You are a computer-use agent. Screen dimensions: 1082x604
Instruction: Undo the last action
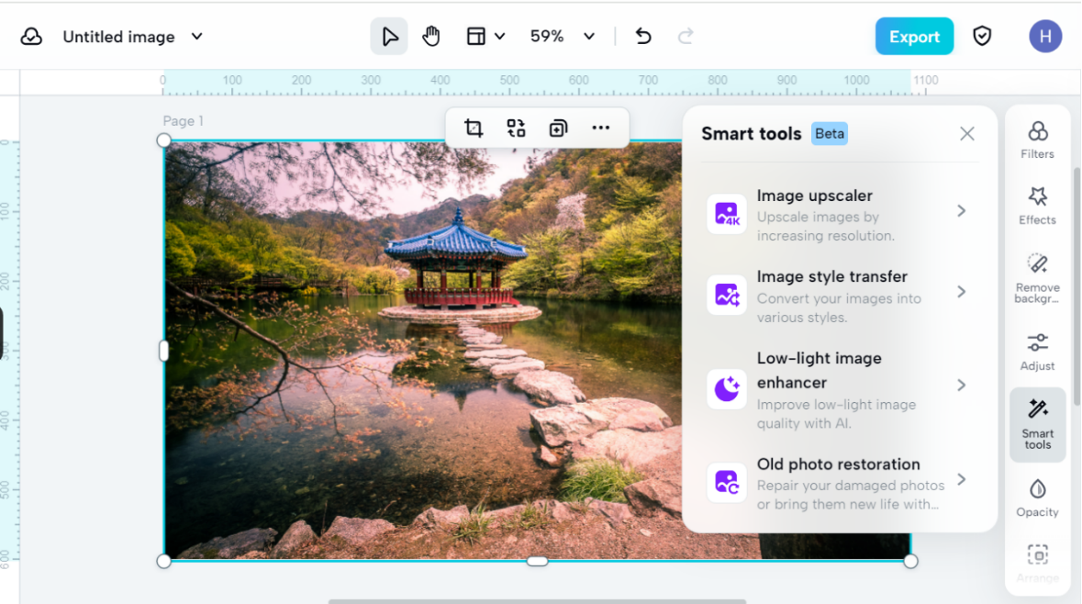[643, 36]
